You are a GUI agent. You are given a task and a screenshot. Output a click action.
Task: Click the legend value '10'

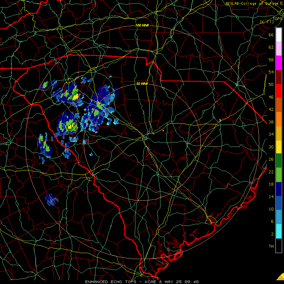271,209
